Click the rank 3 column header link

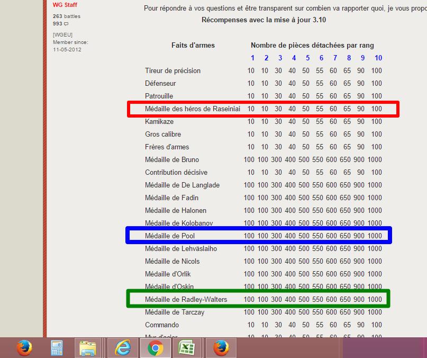tap(280, 58)
